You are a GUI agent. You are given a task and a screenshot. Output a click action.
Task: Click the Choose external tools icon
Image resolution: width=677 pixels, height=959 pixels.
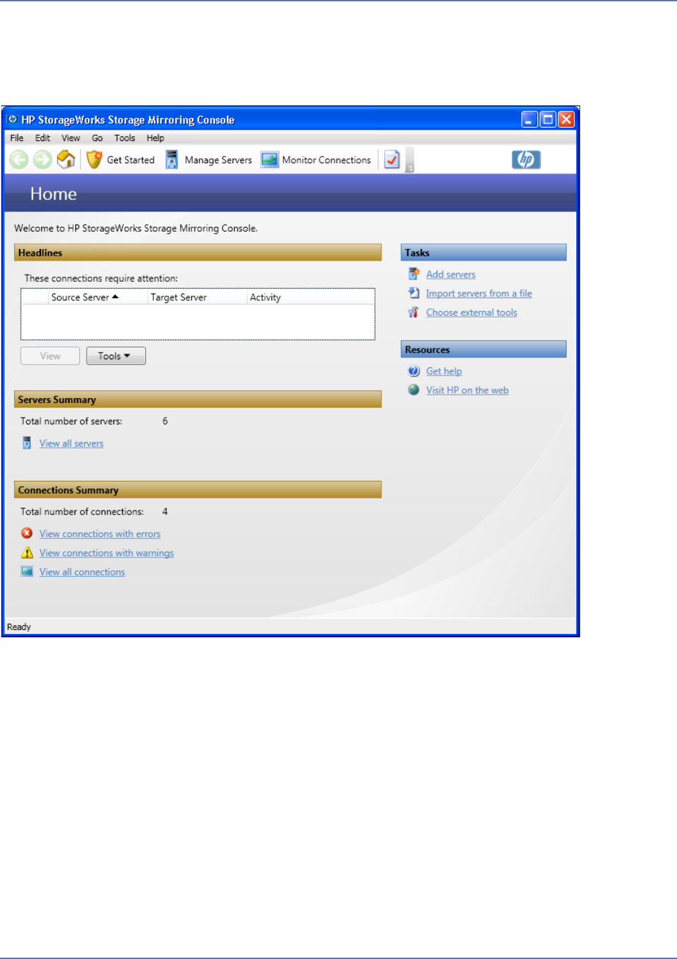point(414,312)
